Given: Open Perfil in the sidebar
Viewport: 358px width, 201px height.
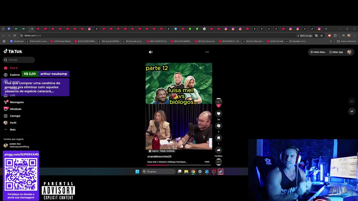Looking at the screenshot, I should [x=10, y=123].
